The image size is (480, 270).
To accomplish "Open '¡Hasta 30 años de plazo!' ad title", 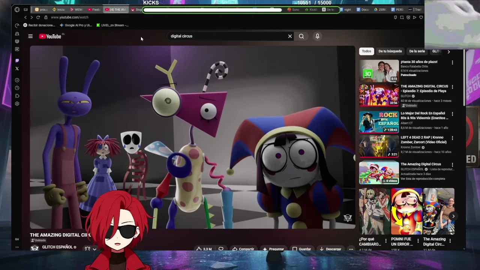I will pyautogui.click(x=419, y=62).
